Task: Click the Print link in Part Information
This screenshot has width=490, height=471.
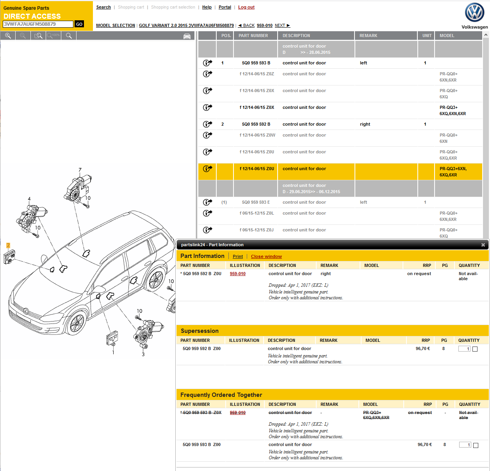Action: [237, 257]
